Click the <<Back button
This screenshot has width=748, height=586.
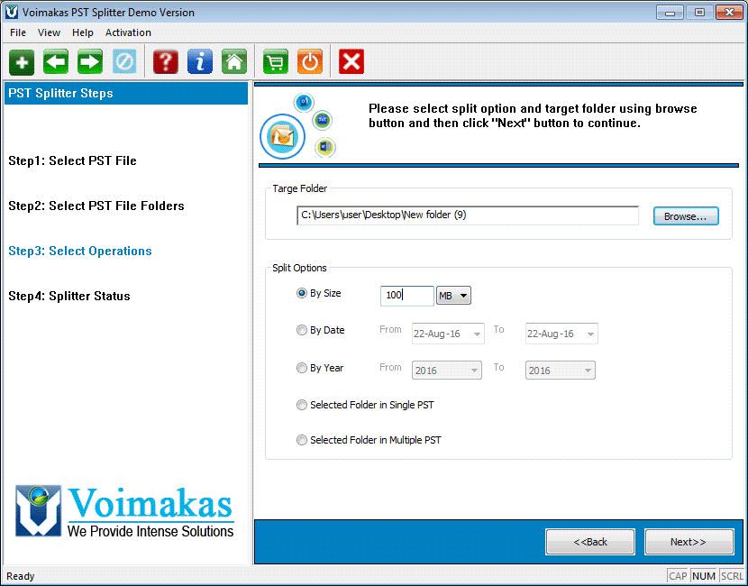(x=590, y=542)
